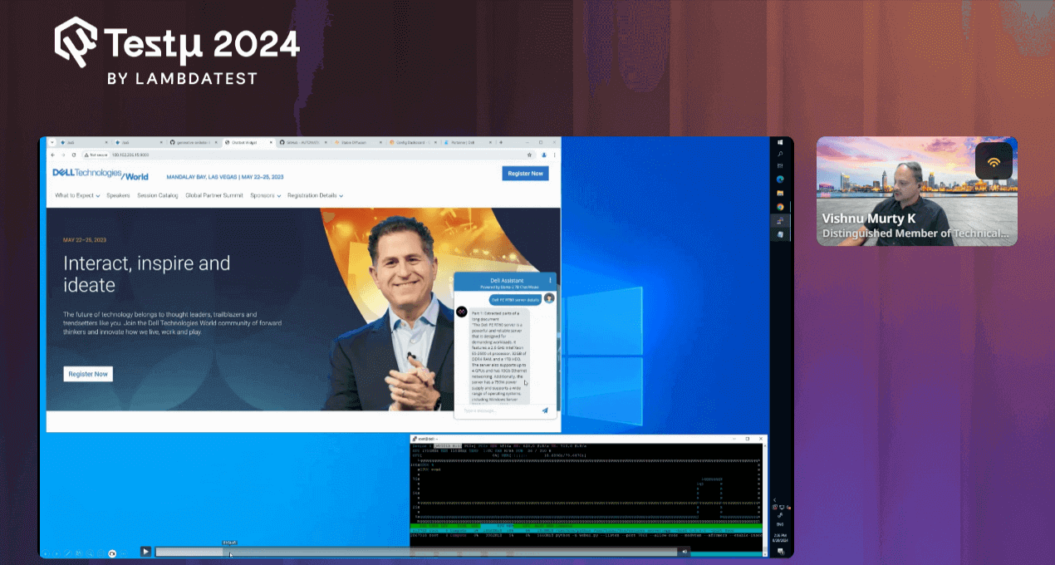
Task: Click Register Now button in hero banner
Action: click(88, 374)
